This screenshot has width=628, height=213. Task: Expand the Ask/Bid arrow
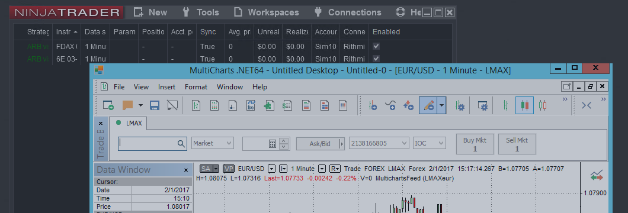pos(342,144)
